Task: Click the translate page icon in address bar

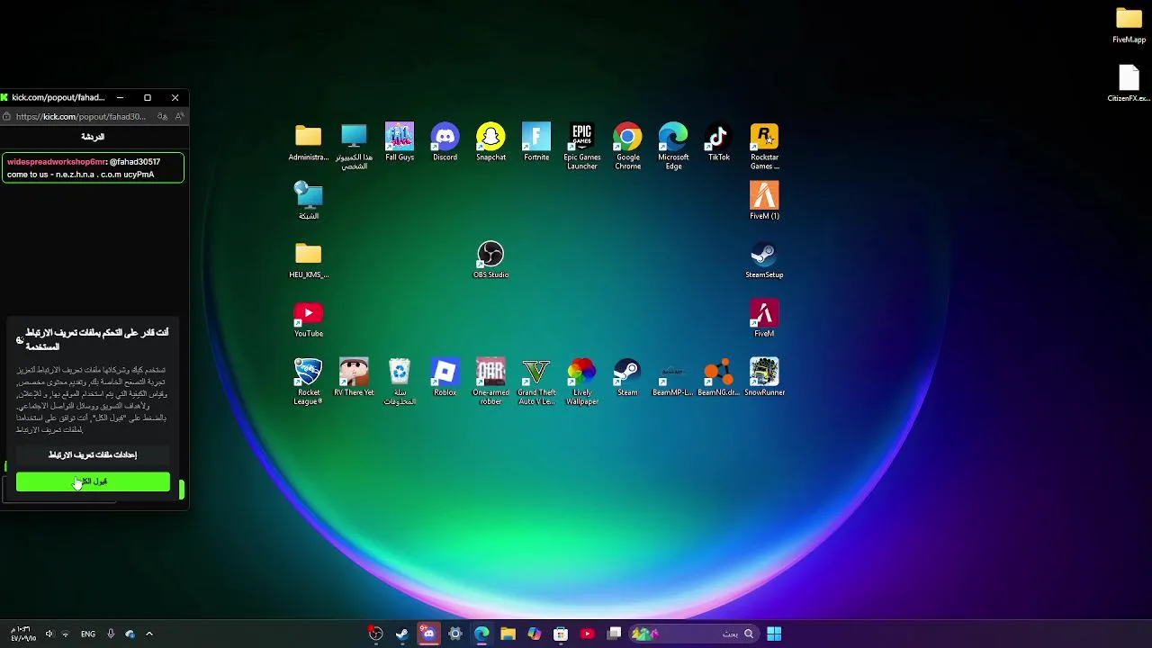Action: tap(162, 116)
